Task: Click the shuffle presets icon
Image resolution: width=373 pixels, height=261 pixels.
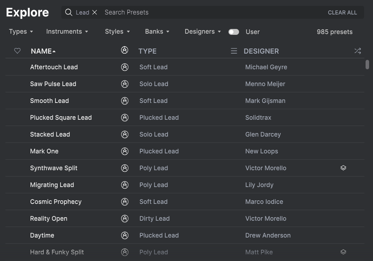Action: [x=357, y=51]
